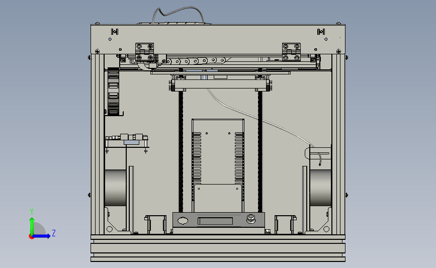
Task: Select the LCD display rectangle on the control panel
Action: pyautogui.click(x=215, y=221)
